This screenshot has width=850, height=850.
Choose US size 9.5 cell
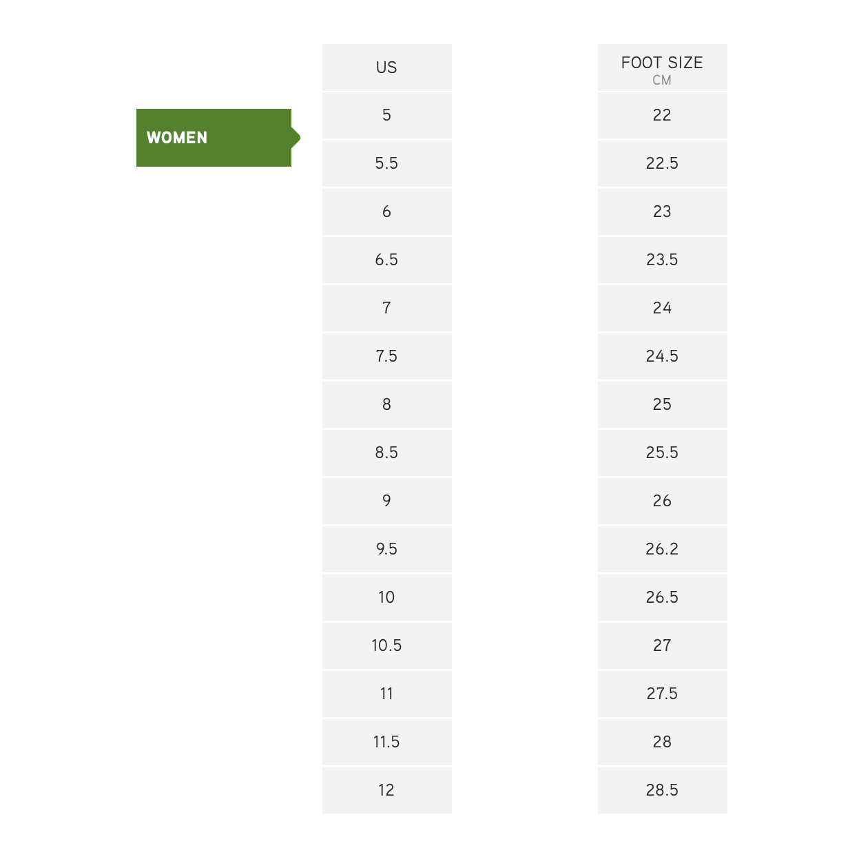point(386,549)
